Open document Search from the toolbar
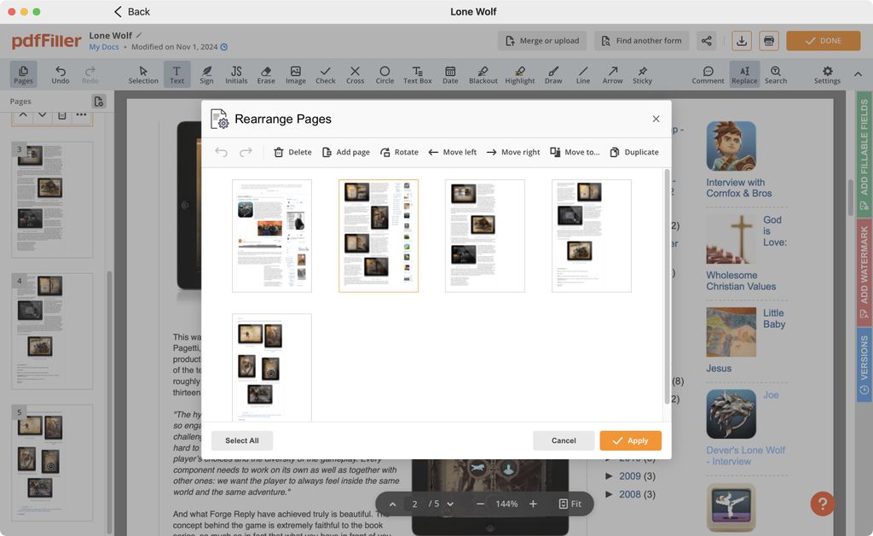This screenshot has width=873, height=536. [x=776, y=73]
